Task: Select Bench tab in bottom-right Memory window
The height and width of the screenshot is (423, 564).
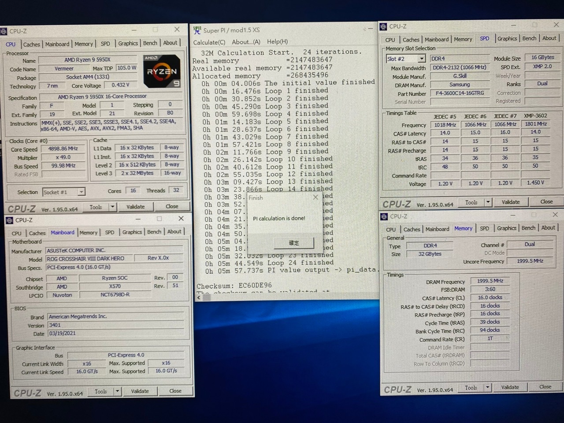Action: point(528,228)
